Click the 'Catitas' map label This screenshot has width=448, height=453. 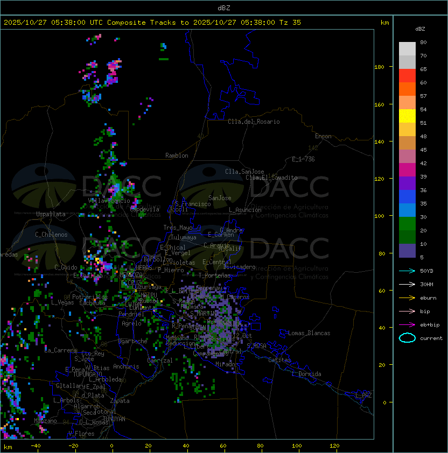(279, 360)
